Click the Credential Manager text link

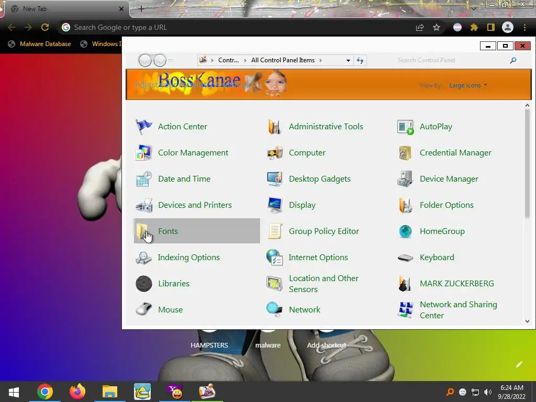[455, 153]
